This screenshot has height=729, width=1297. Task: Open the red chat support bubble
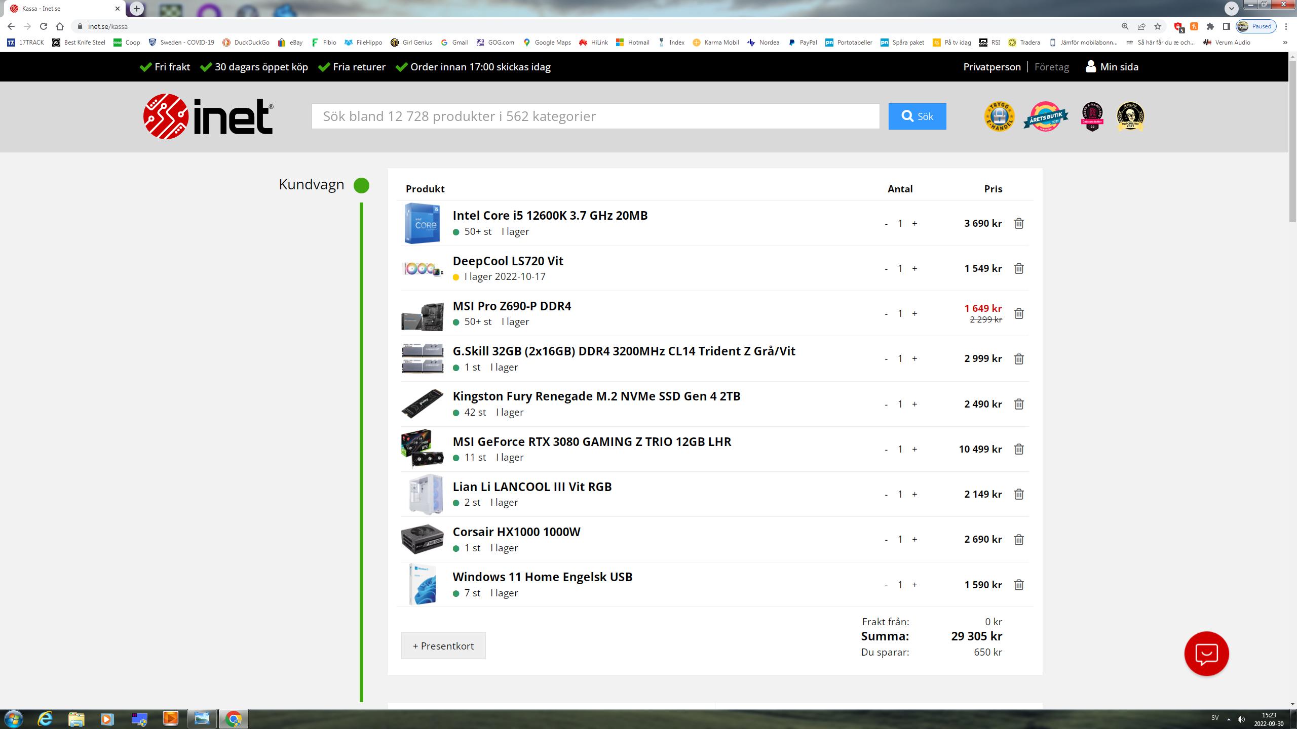point(1206,654)
